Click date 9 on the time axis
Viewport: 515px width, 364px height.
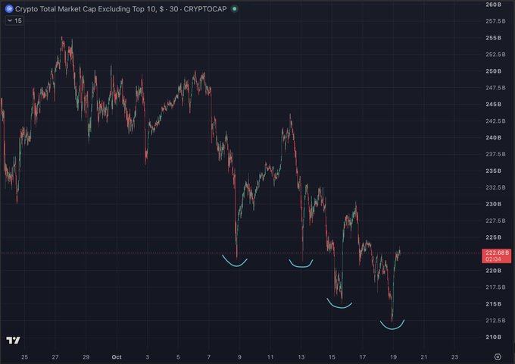pos(239,356)
